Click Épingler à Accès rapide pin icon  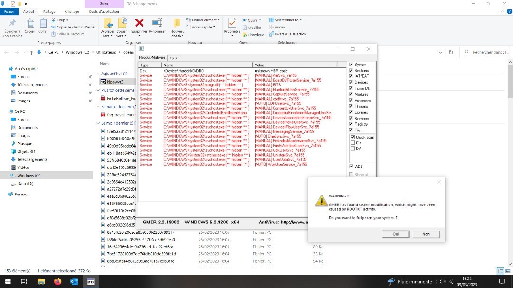click(x=12, y=24)
